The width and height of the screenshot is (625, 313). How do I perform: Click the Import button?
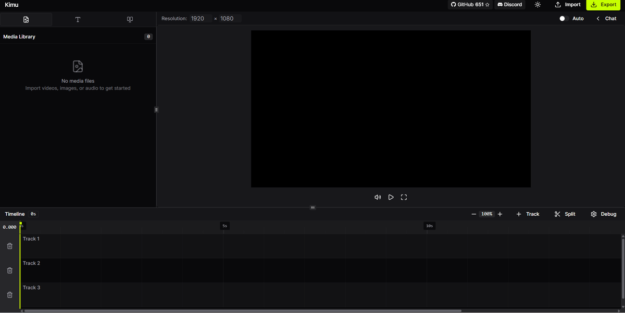[x=568, y=5]
